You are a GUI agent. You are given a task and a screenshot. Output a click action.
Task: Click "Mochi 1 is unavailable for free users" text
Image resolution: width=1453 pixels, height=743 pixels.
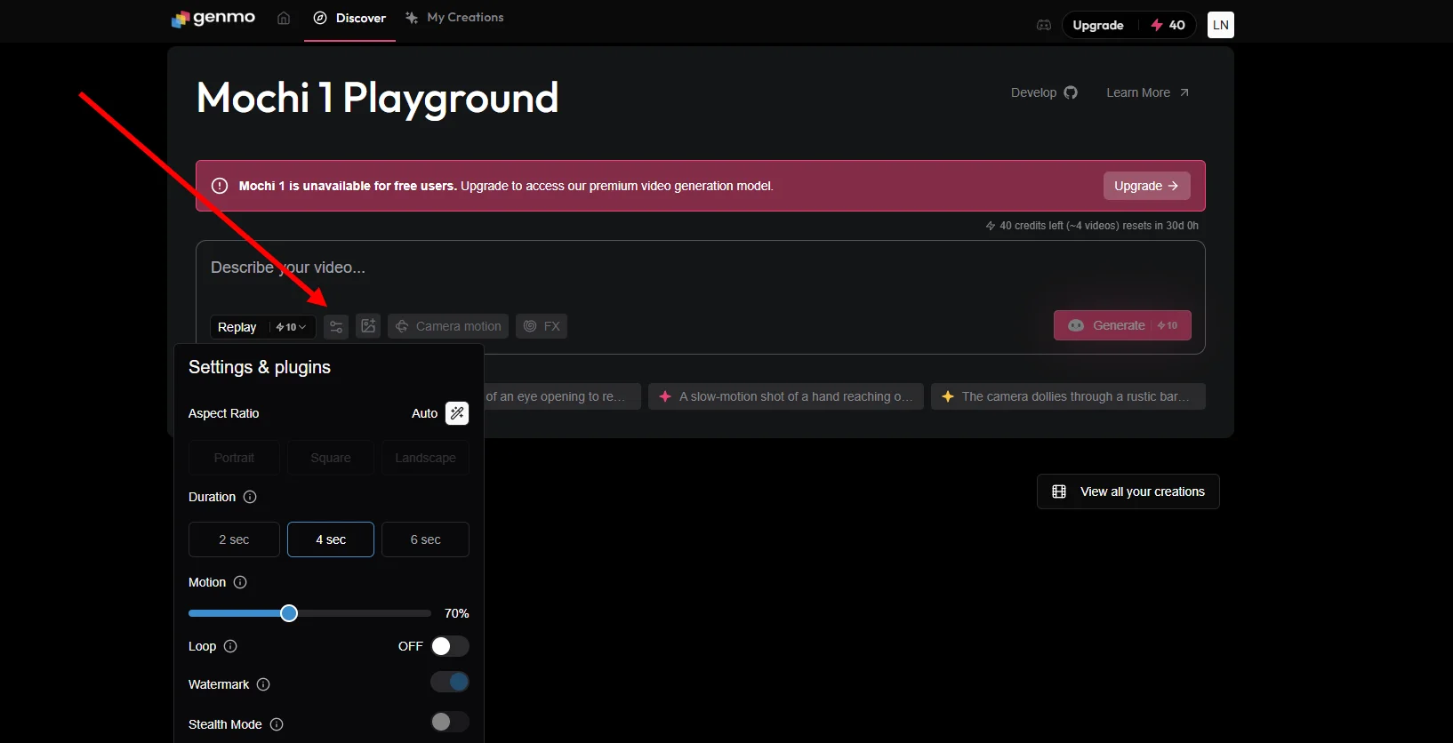[348, 186]
